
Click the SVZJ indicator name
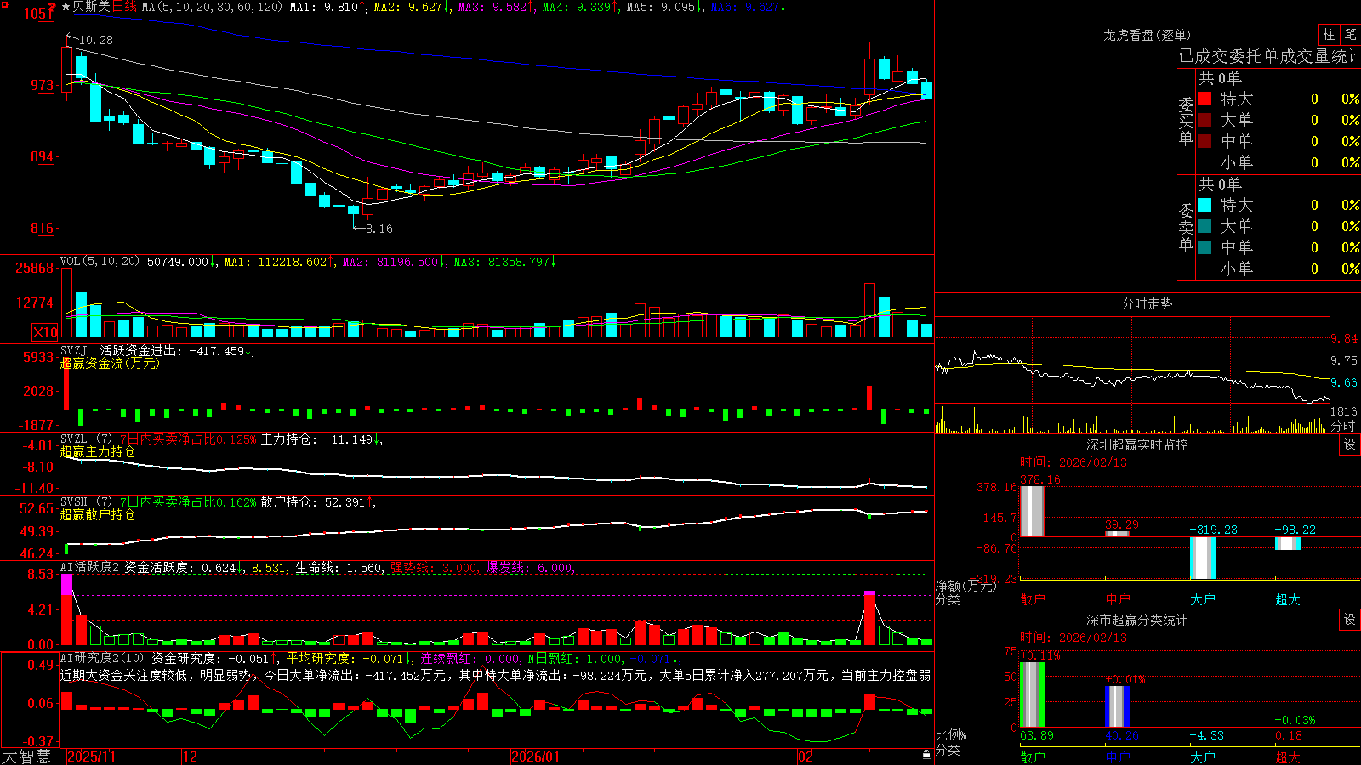coord(74,350)
